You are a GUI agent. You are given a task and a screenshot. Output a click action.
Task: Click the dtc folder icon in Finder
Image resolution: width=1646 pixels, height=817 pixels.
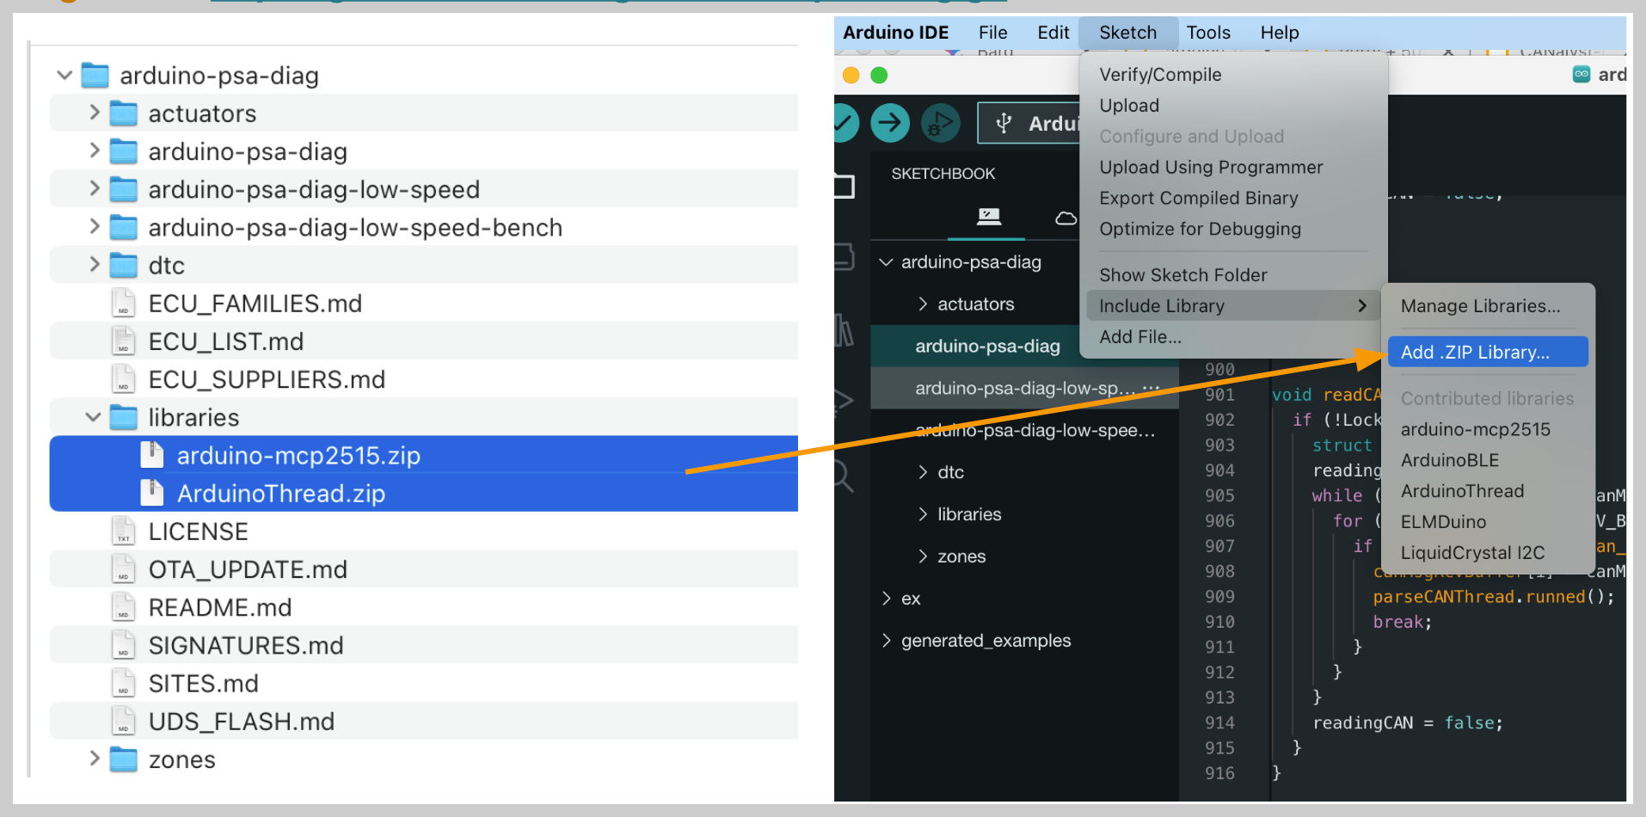coord(124,265)
